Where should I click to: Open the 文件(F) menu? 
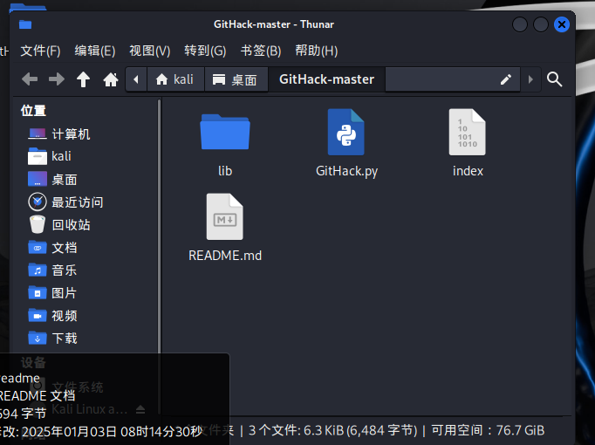pyautogui.click(x=40, y=51)
